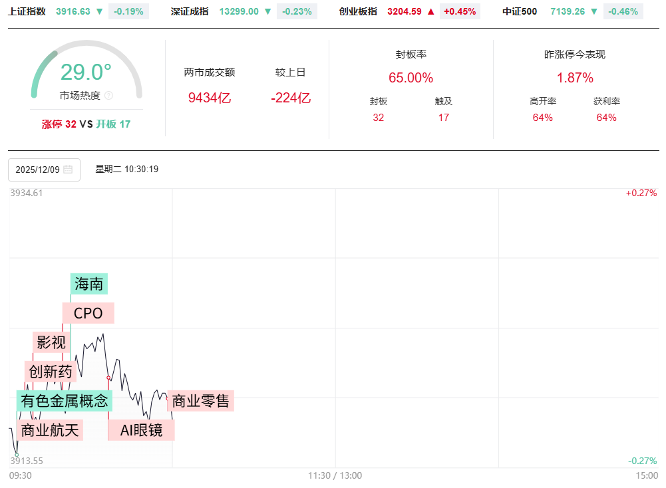Click the 开板 17 count link

(113, 124)
